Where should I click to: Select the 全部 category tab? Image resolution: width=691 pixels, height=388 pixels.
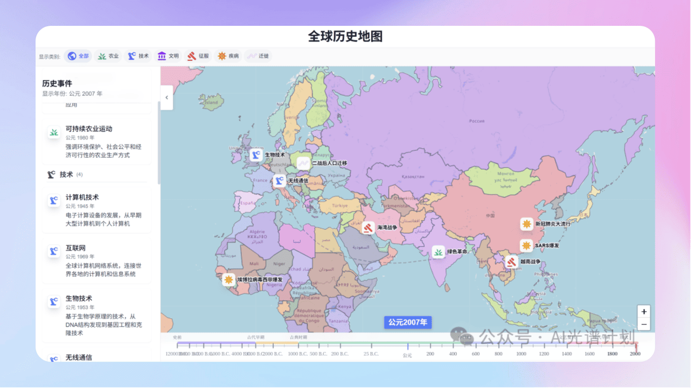(78, 56)
